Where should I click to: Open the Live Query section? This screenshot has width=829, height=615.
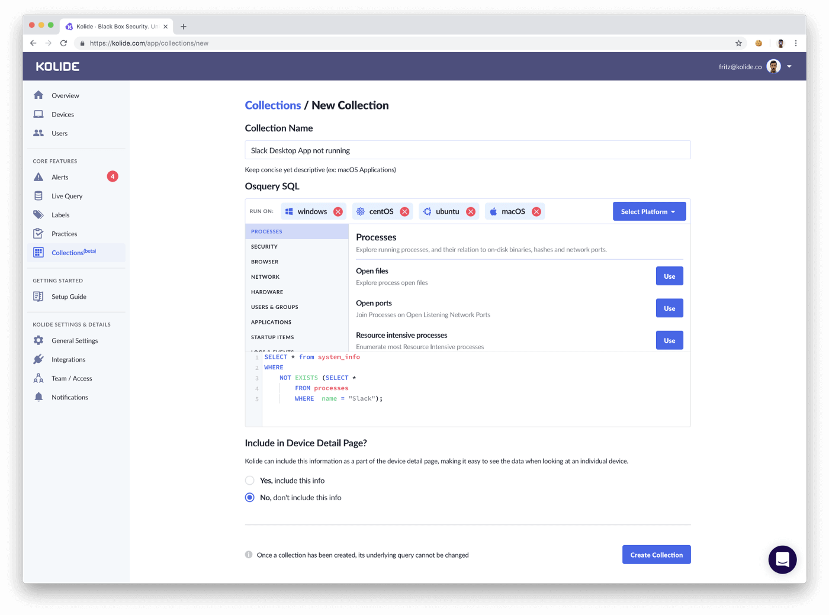click(x=66, y=195)
